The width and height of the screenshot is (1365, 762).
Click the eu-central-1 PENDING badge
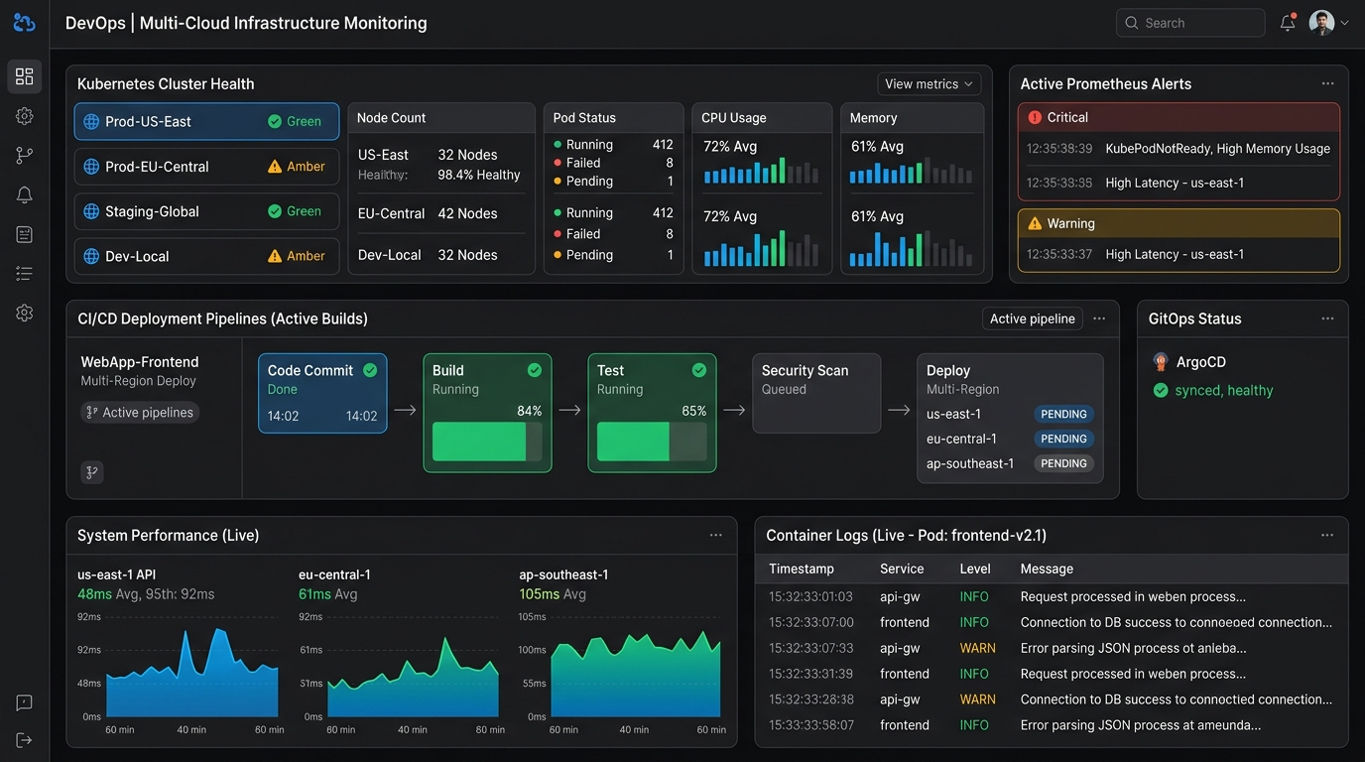[x=1063, y=439]
